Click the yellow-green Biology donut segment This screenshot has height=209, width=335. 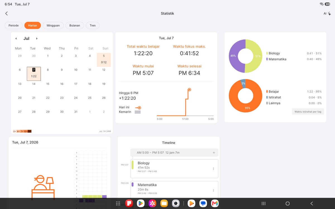257,56
